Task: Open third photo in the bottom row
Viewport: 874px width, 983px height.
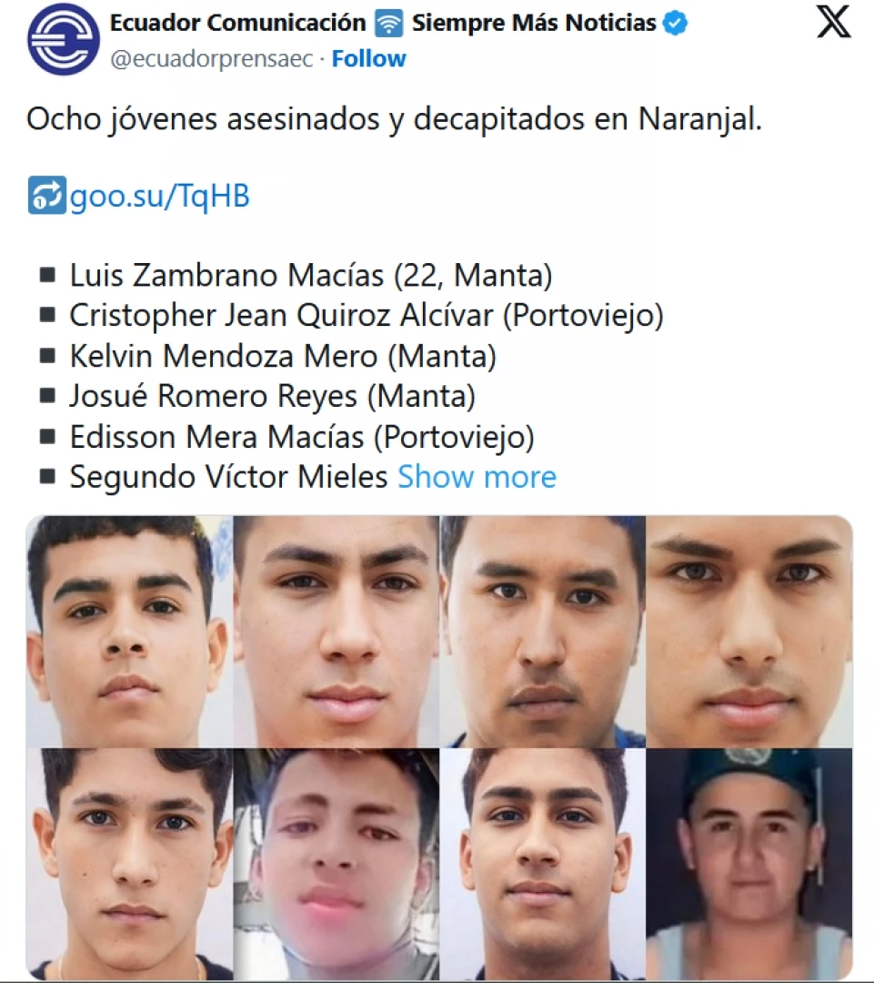Action: tap(543, 864)
